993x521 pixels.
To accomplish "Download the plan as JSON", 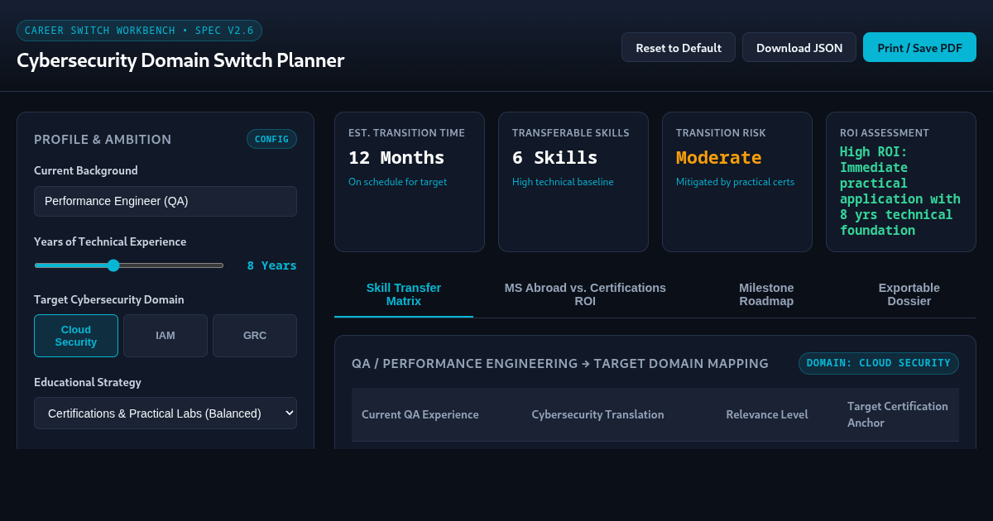I will click(799, 47).
